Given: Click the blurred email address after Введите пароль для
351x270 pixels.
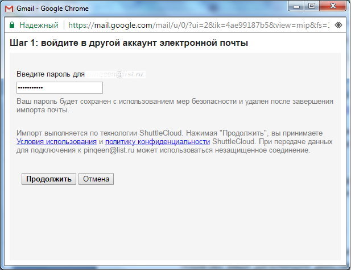Looking at the screenshot, I should pyautogui.click(x=115, y=74).
